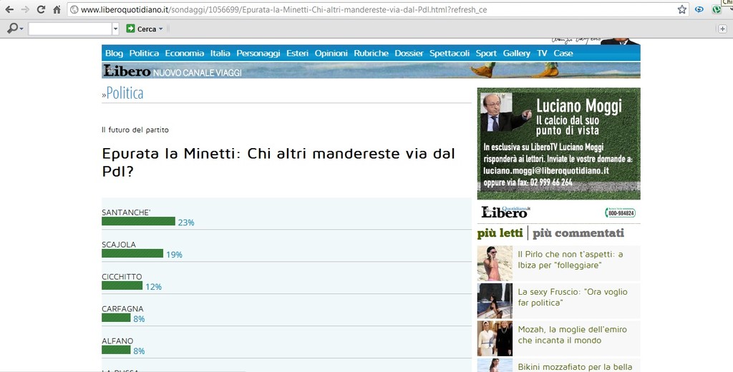This screenshot has height=372, width=733.
Task: Open the Pirlo a Ibiza article link
Action: 570,260
